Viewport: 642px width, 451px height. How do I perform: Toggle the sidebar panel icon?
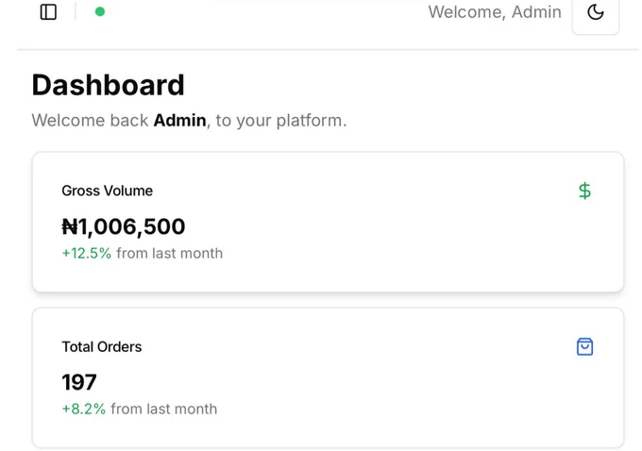48,12
